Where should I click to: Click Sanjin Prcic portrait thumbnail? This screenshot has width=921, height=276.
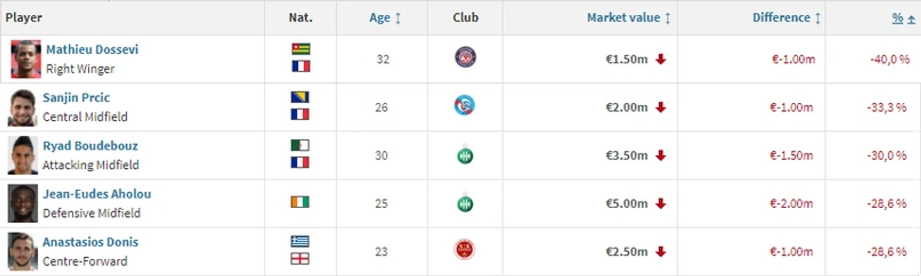tap(23, 108)
